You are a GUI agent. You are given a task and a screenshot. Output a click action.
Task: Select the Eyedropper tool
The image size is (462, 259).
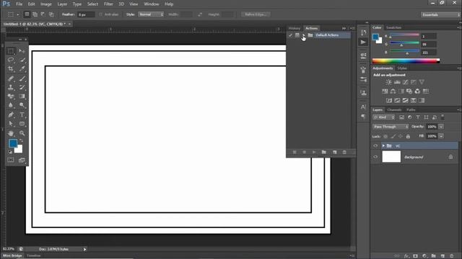click(x=22, y=69)
